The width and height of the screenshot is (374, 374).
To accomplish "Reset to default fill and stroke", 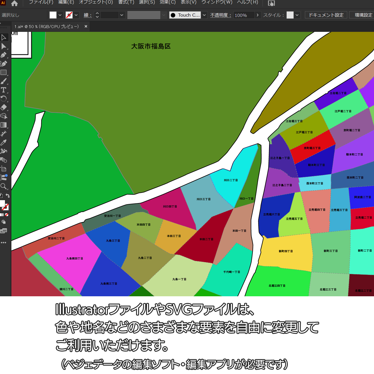I will [1, 196].
